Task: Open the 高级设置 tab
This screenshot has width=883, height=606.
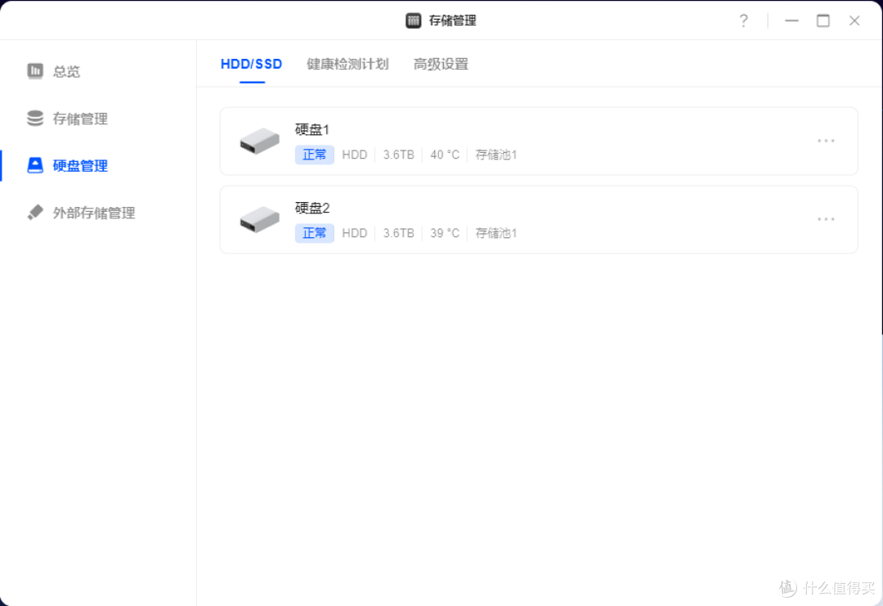Action: (x=441, y=65)
